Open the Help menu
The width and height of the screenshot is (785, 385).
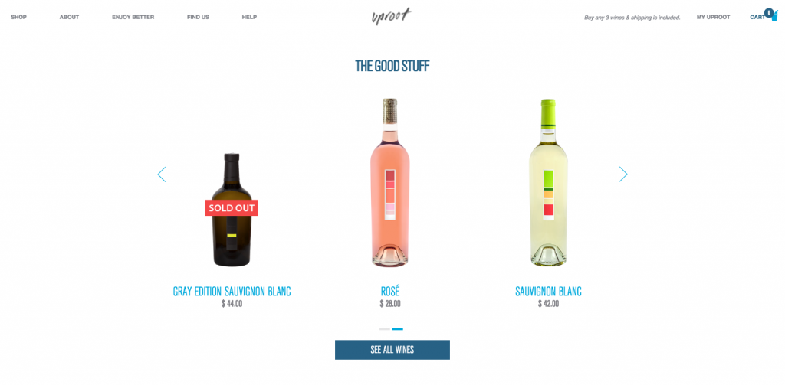click(x=249, y=17)
